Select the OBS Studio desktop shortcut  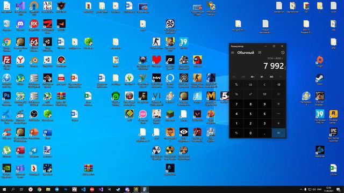34,115
